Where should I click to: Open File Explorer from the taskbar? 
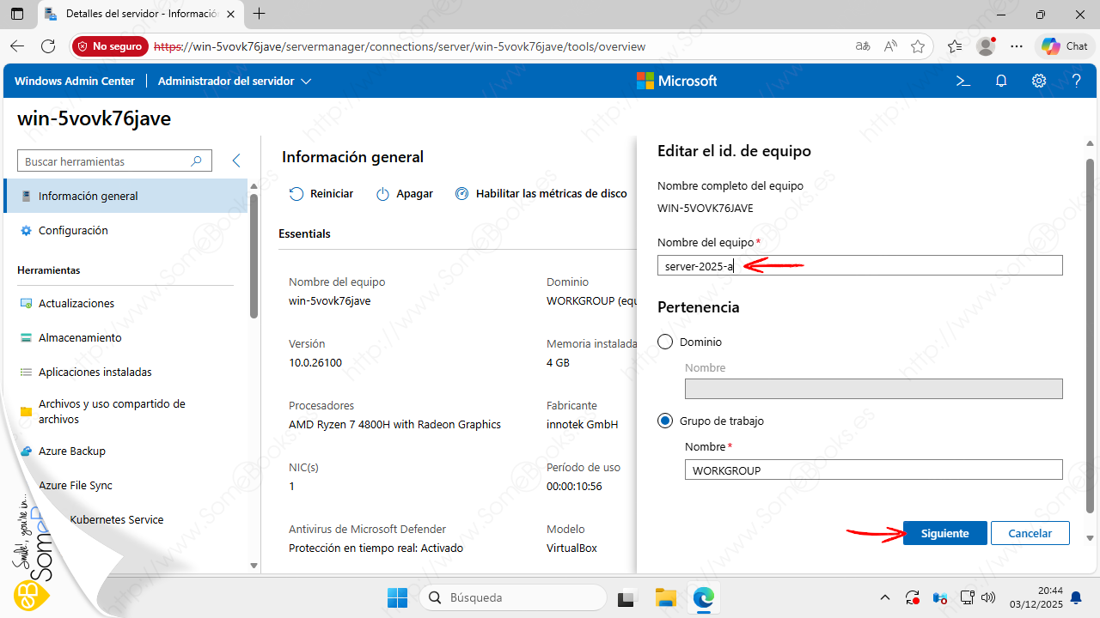coord(665,597)
